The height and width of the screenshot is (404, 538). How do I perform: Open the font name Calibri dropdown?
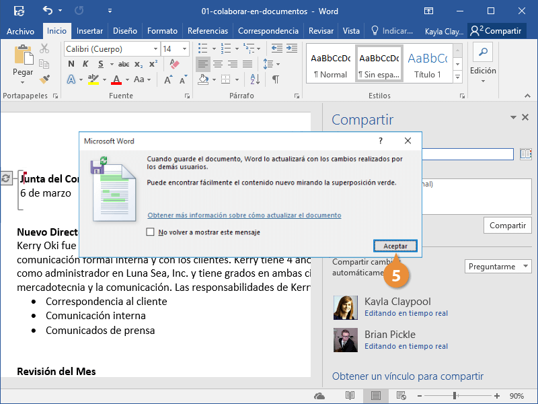(155, 48)
